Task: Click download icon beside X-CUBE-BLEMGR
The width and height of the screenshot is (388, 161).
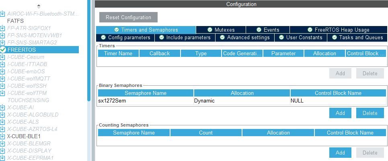Action: pos(3,143)
